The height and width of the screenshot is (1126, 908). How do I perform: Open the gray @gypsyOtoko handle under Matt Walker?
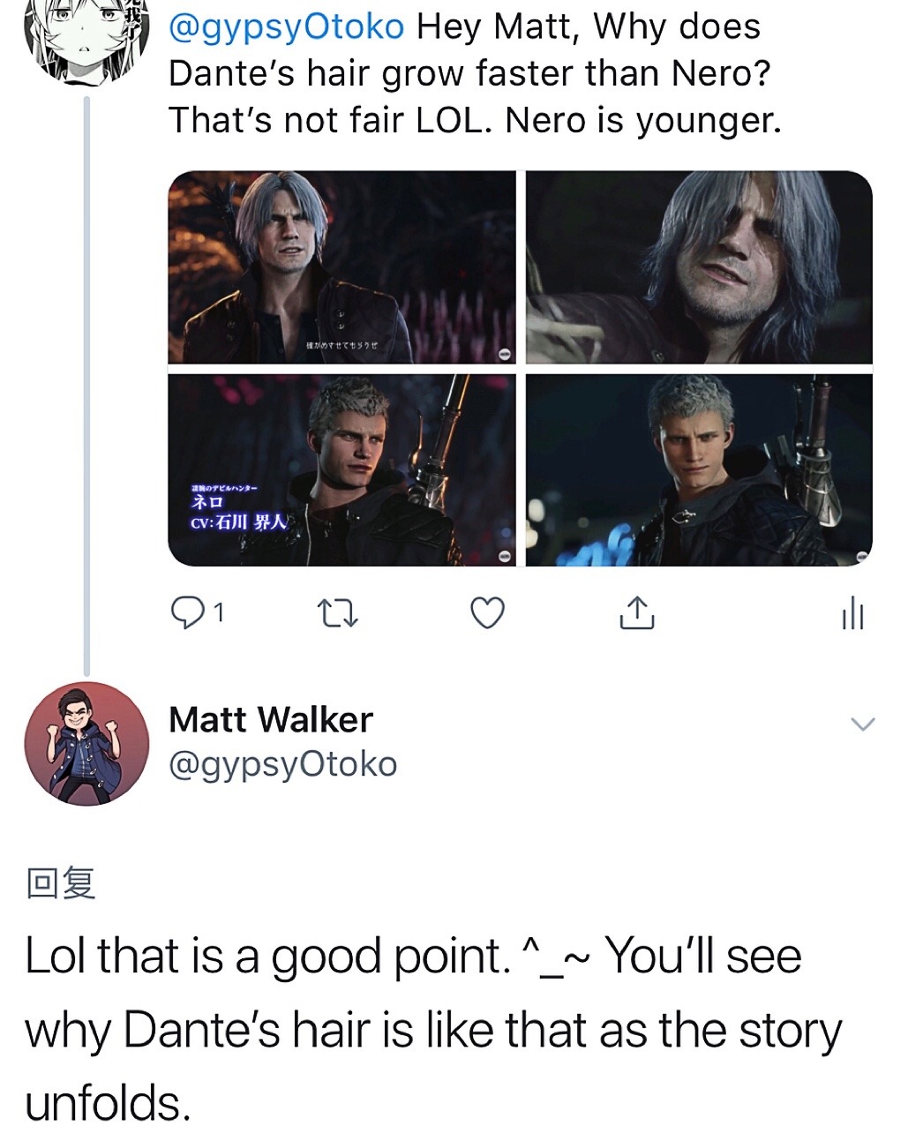point(282,765)
